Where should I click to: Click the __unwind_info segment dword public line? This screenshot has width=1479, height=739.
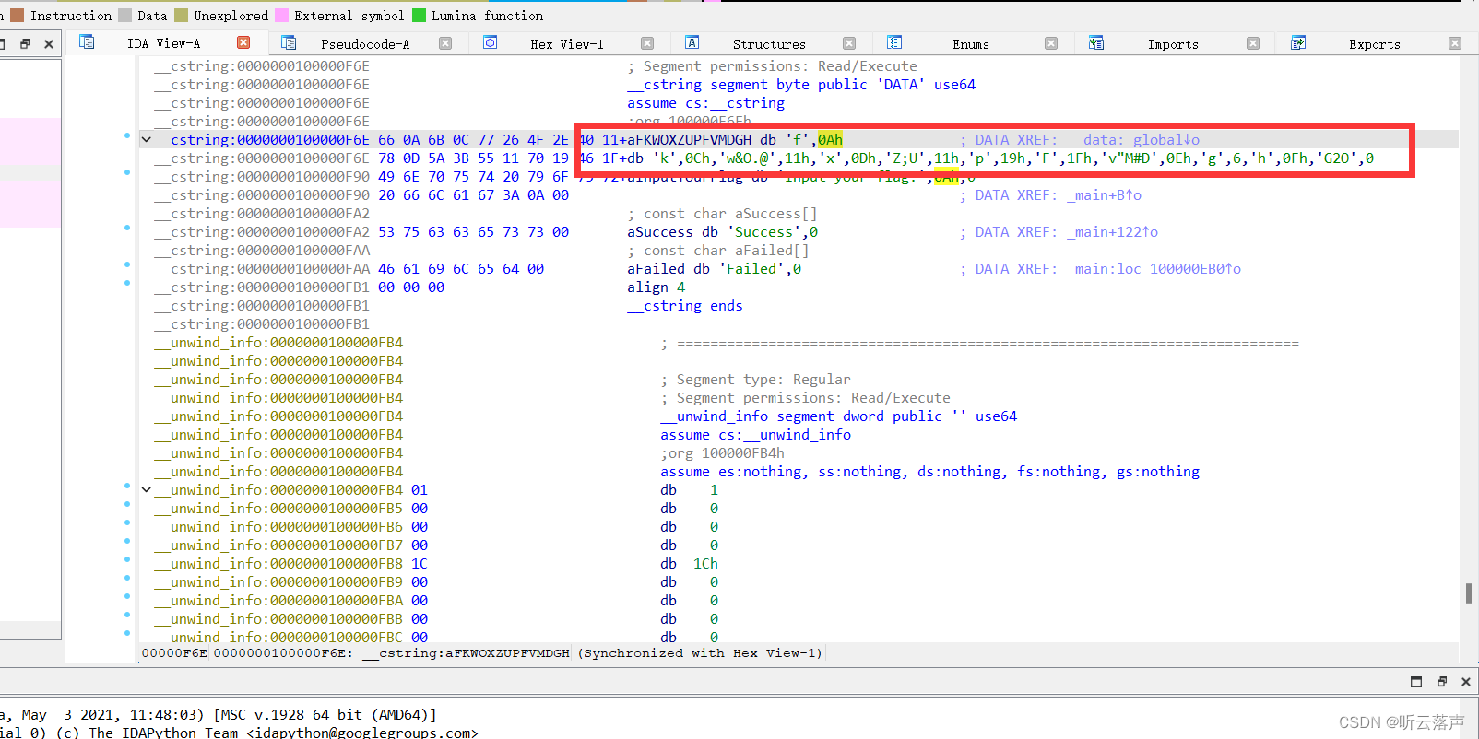tap(838, 416)
